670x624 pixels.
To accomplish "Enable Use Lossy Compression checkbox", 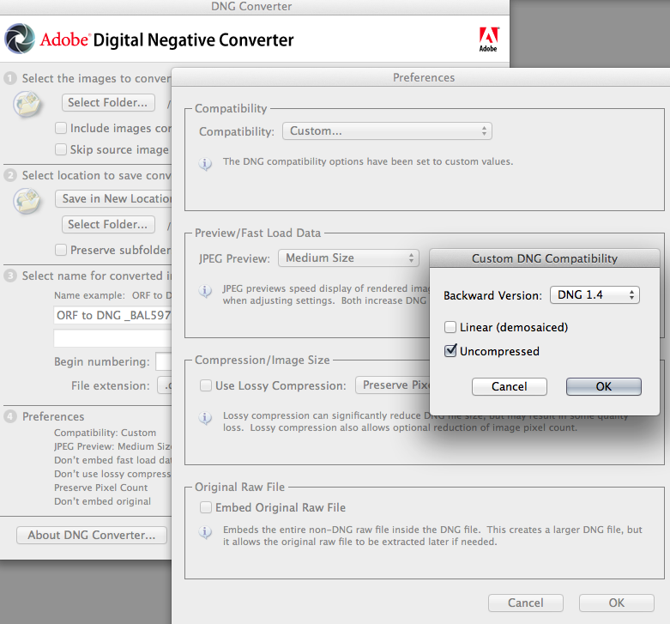I will pos(206,385).
